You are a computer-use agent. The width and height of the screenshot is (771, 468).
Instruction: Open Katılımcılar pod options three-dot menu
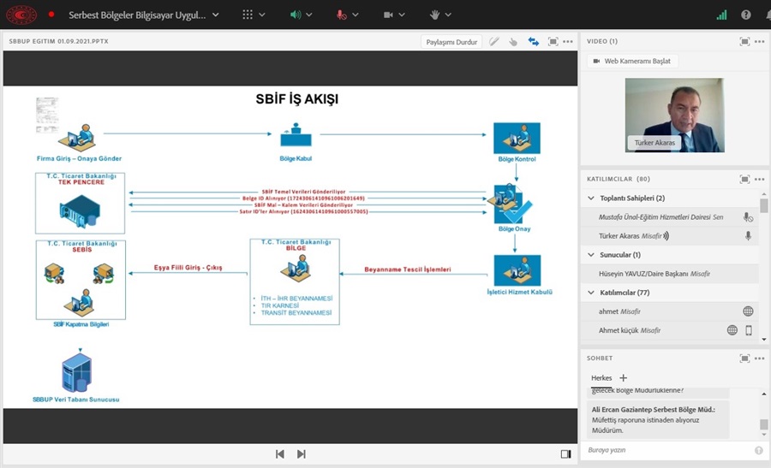(x=760, y=179)
